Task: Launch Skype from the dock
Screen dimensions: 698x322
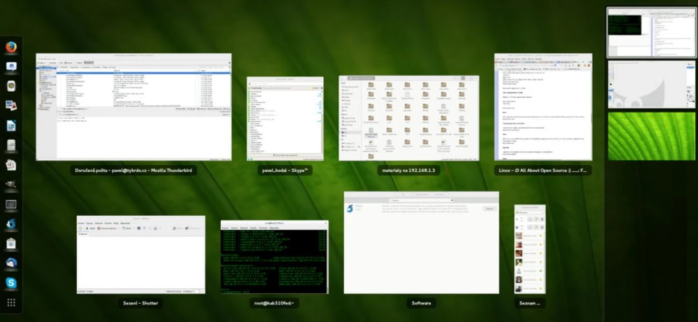Action: 11,283
